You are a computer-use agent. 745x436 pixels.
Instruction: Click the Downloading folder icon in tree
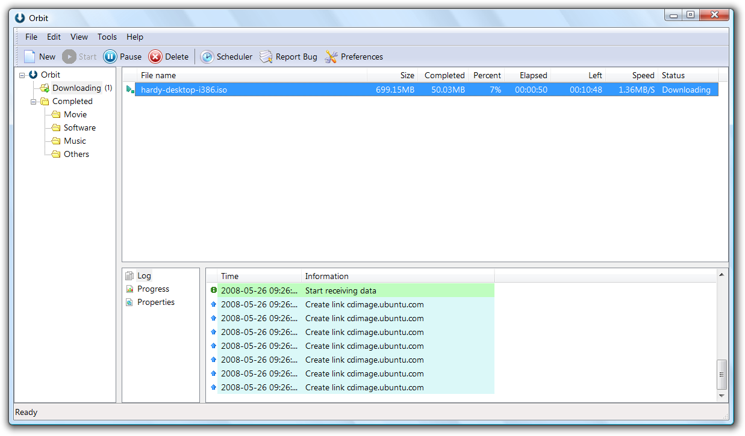click(45, 88)
